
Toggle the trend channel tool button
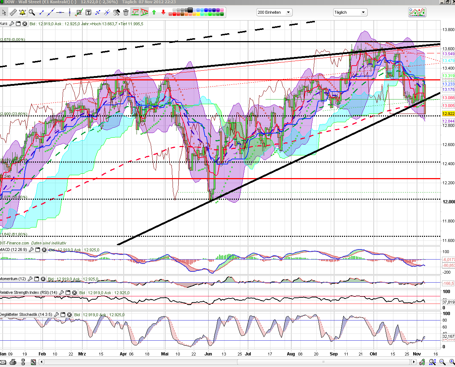coord(135,12)
